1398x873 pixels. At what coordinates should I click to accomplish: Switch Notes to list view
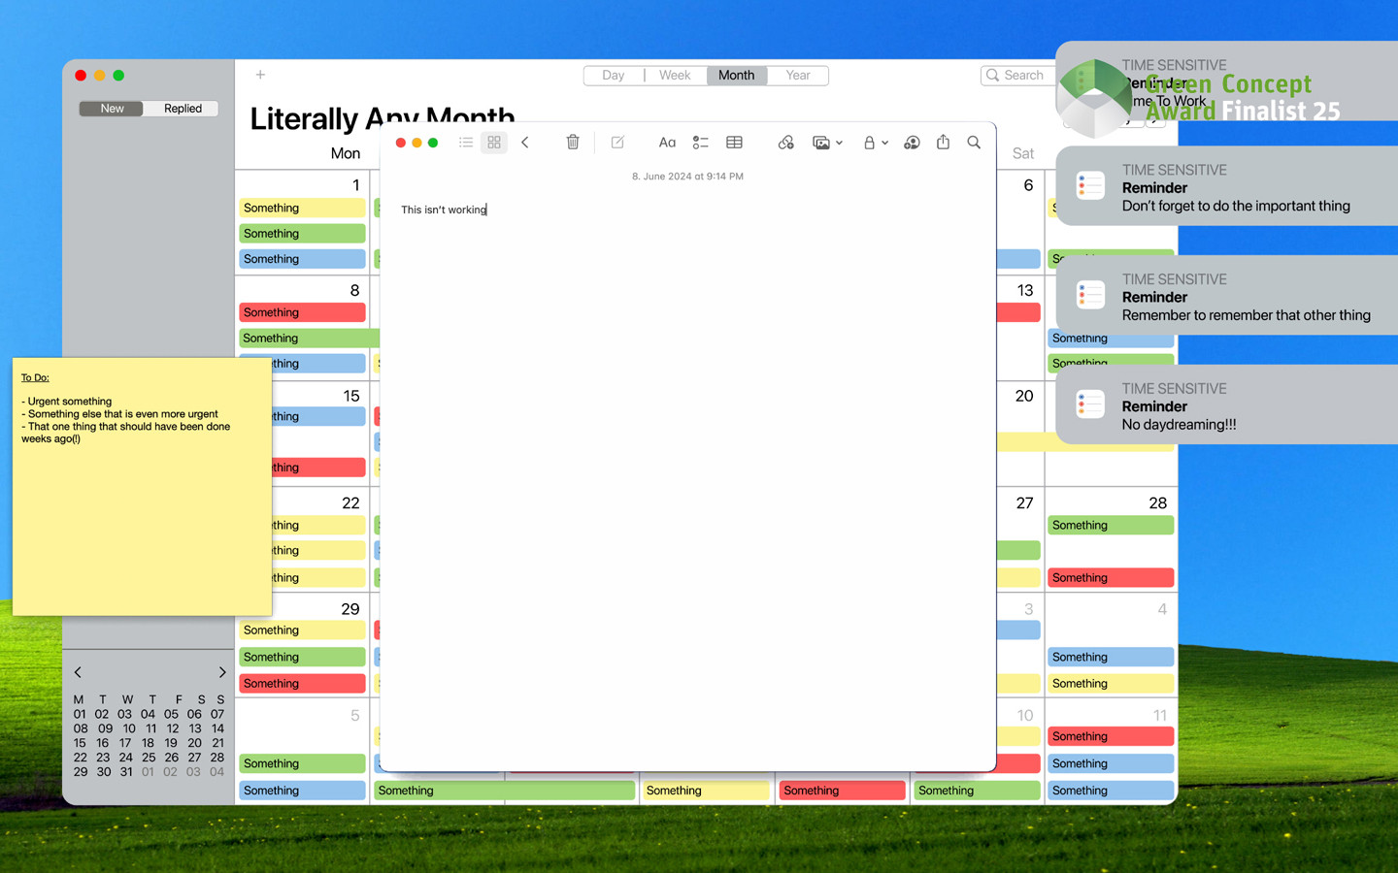pos(466,143)
